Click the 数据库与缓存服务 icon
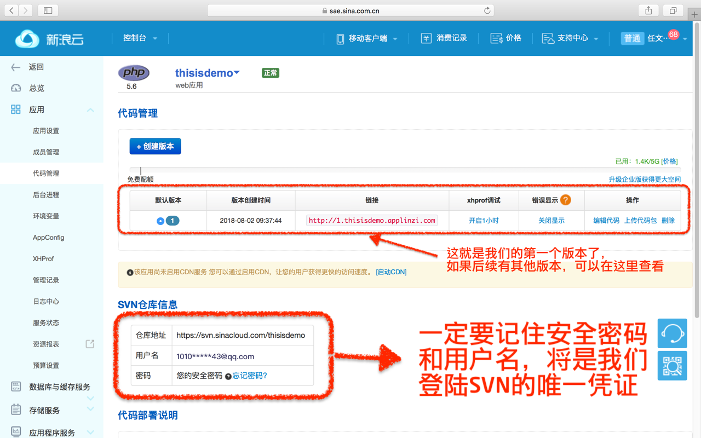Image resolution: width=701 pixels, height=438 pixels. (x=16, y=387)
